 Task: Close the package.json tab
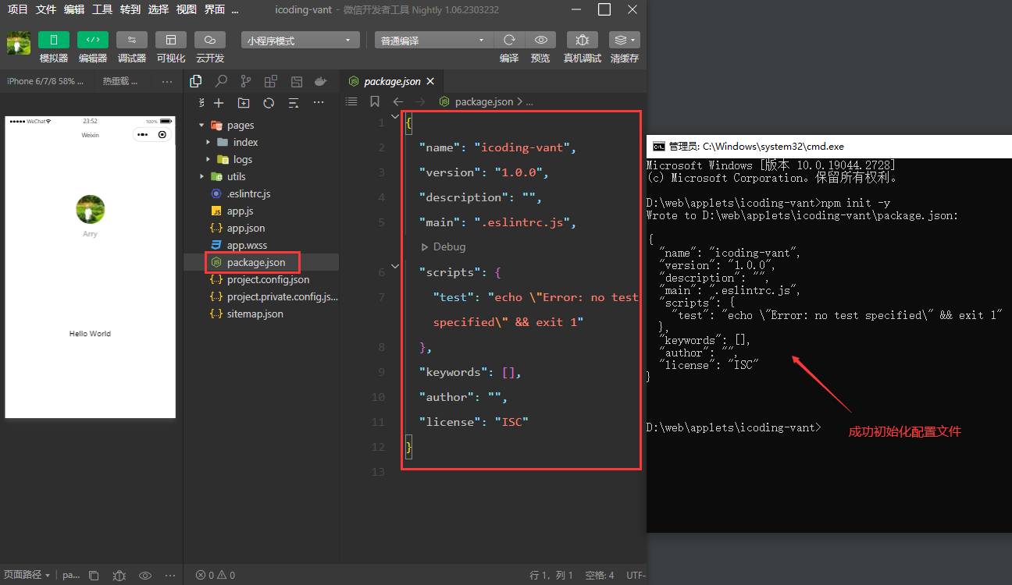pos(431,81)
